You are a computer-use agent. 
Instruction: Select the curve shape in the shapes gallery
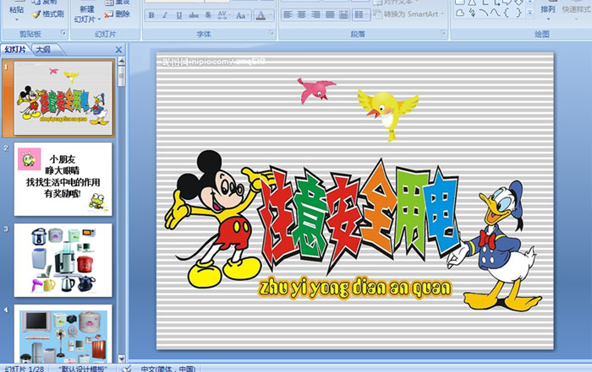click(x=496, y=13)
